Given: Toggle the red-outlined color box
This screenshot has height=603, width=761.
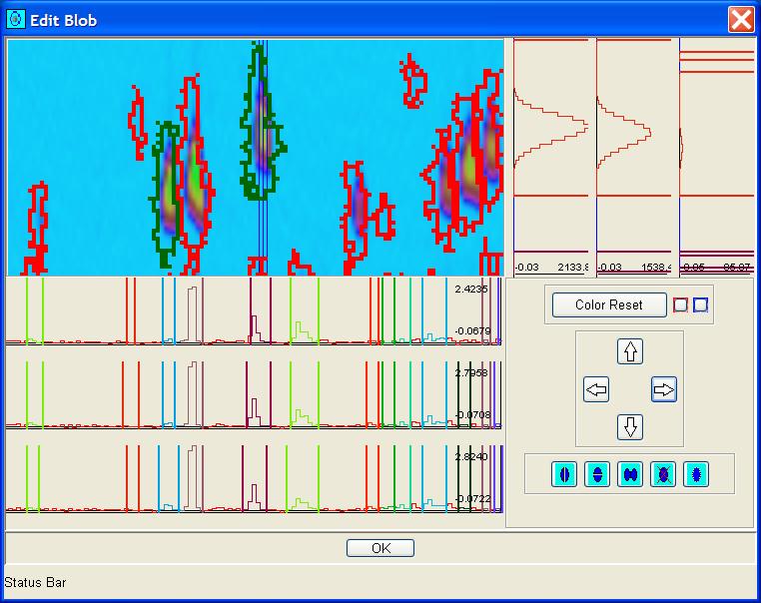Looking at the screenshot, I should coord(681,305).
